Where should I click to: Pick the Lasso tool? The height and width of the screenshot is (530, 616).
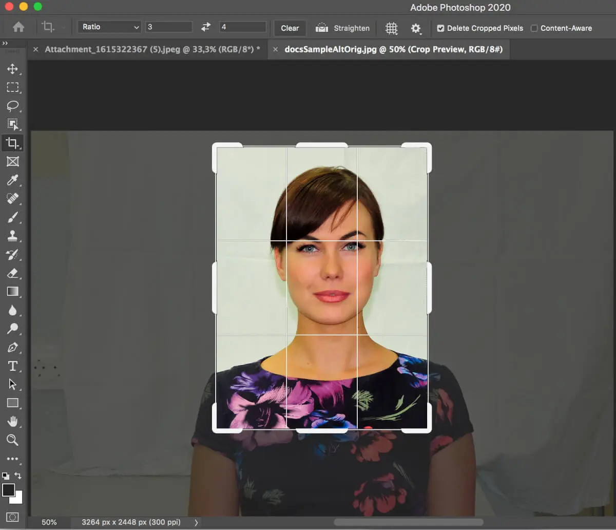[12, 106]
